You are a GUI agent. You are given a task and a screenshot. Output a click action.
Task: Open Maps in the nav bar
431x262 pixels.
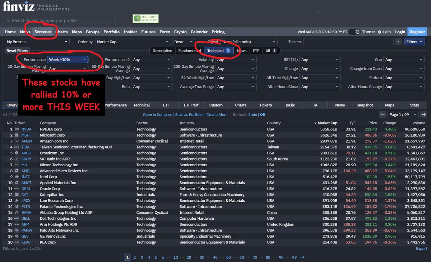(77, 32)
